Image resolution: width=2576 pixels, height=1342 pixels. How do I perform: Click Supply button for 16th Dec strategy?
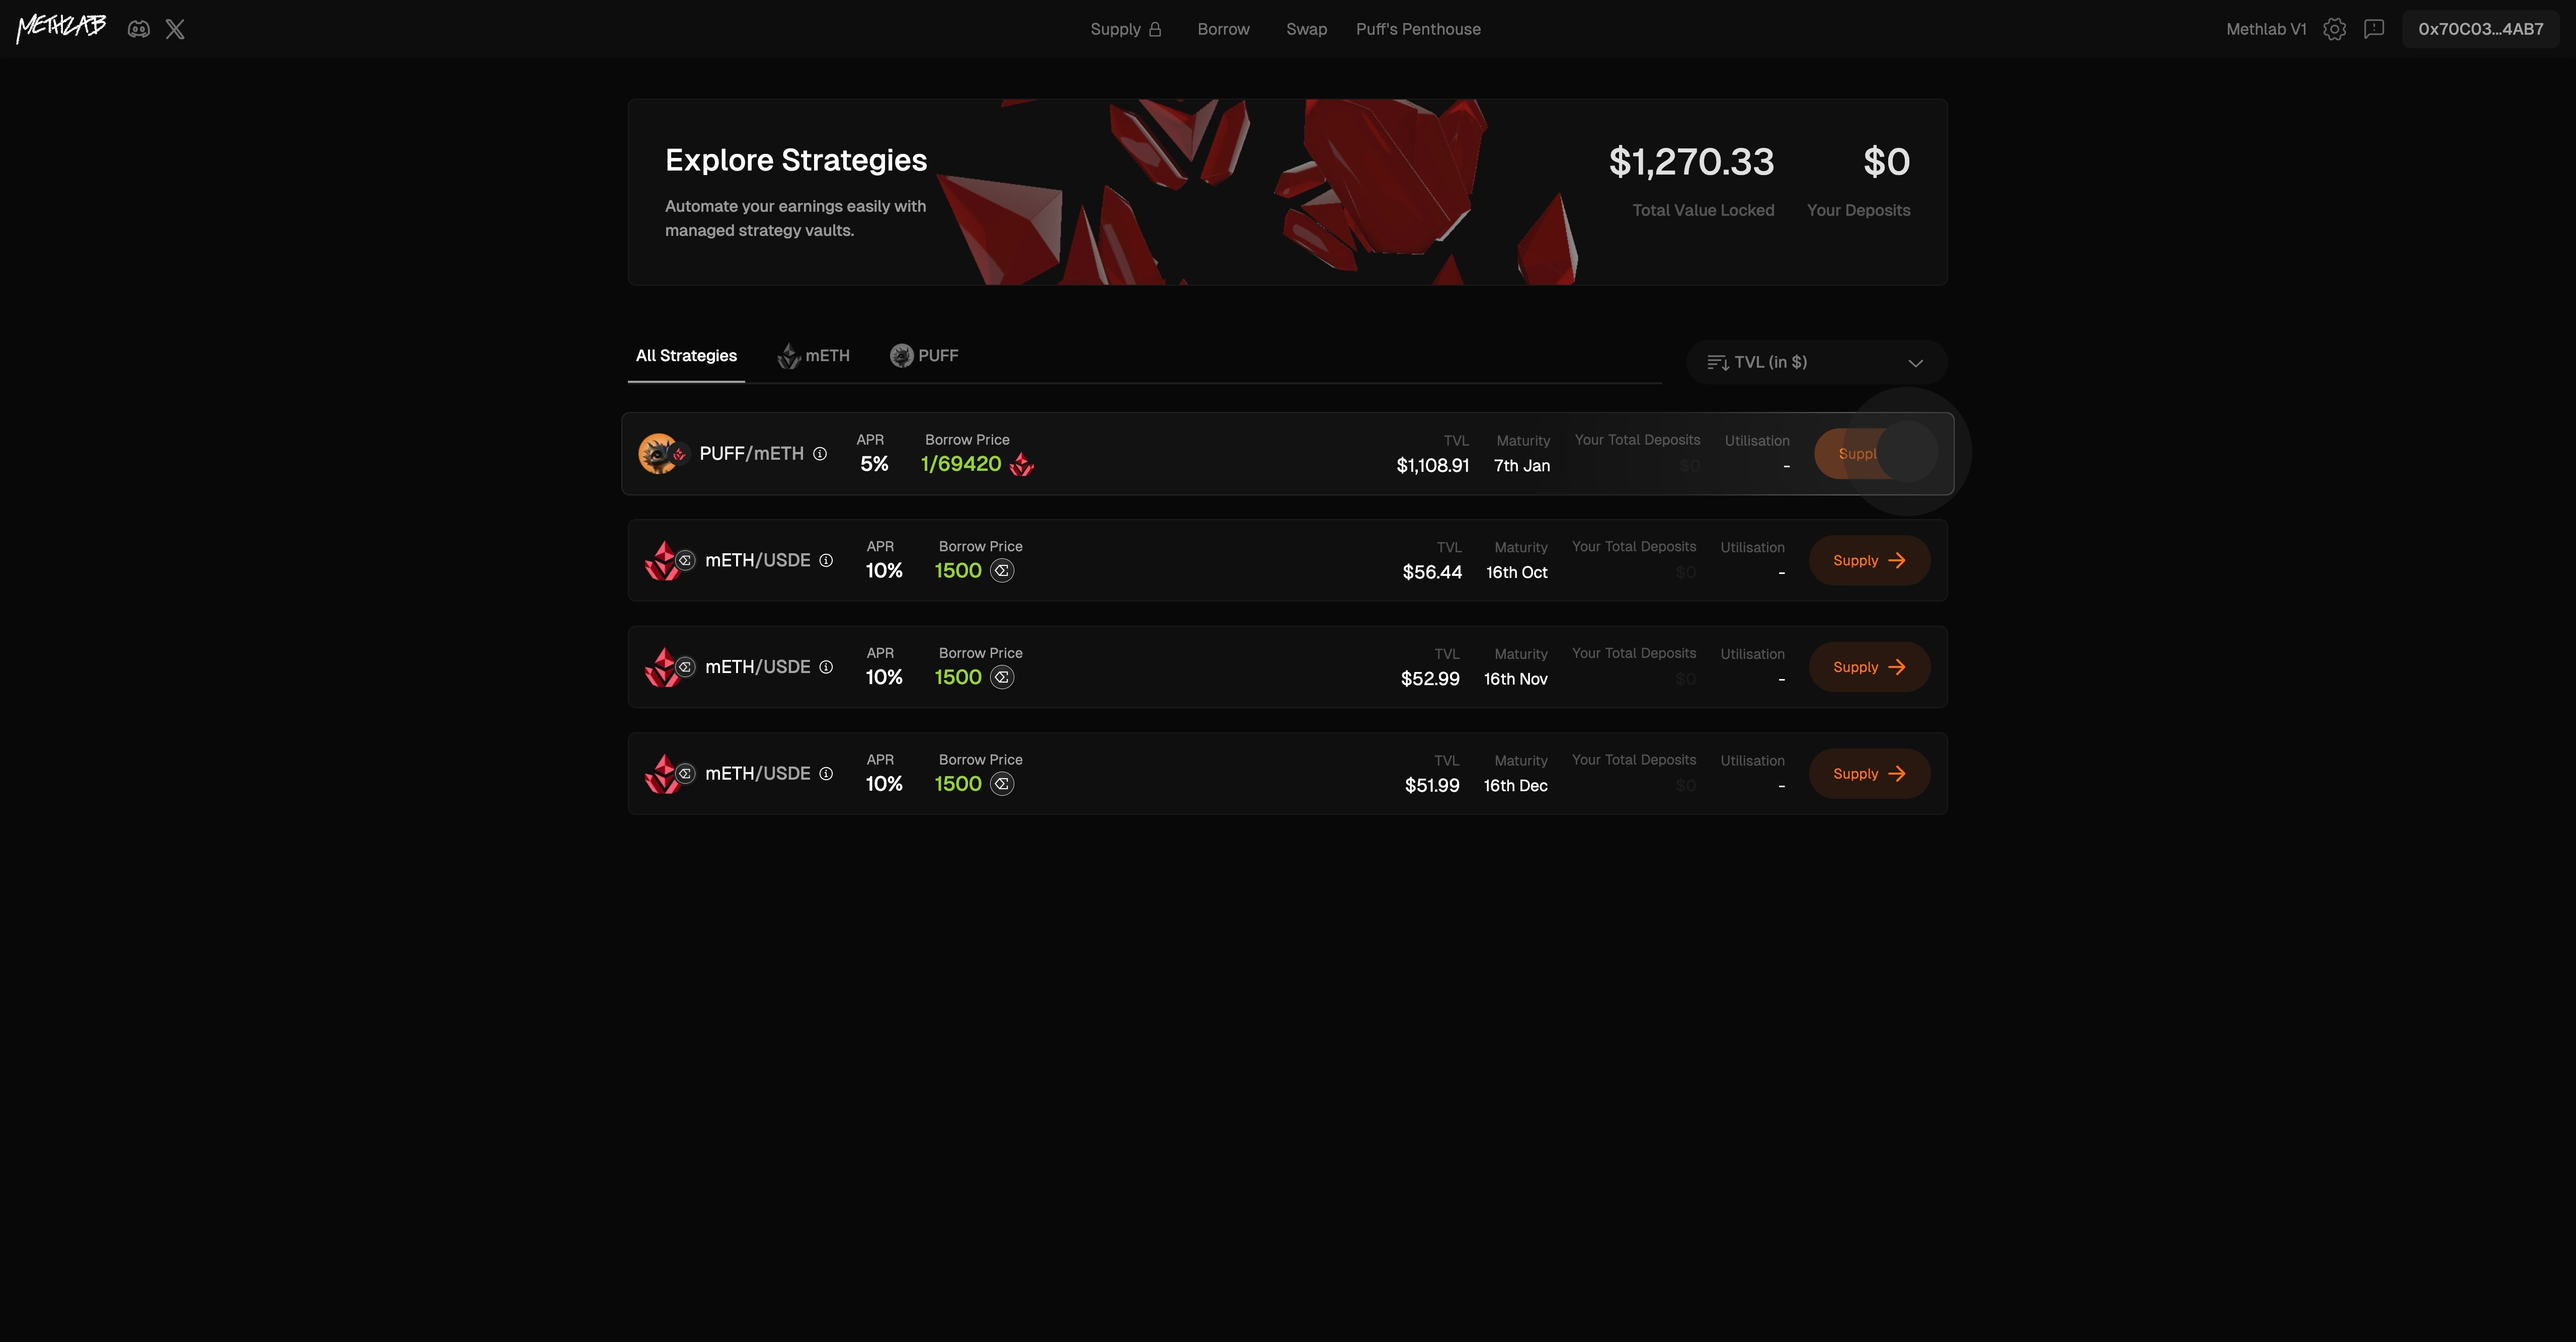(1869, 774)
